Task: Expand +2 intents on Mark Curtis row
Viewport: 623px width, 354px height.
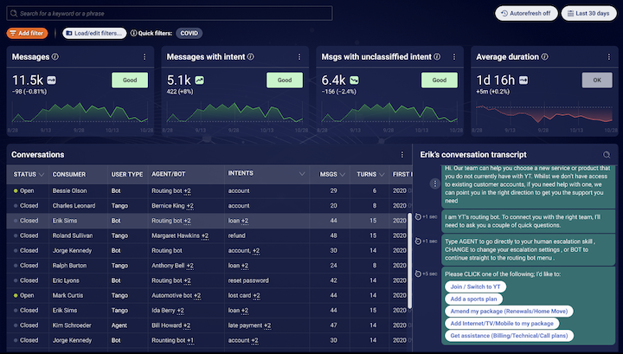Action: pos(256,295)
